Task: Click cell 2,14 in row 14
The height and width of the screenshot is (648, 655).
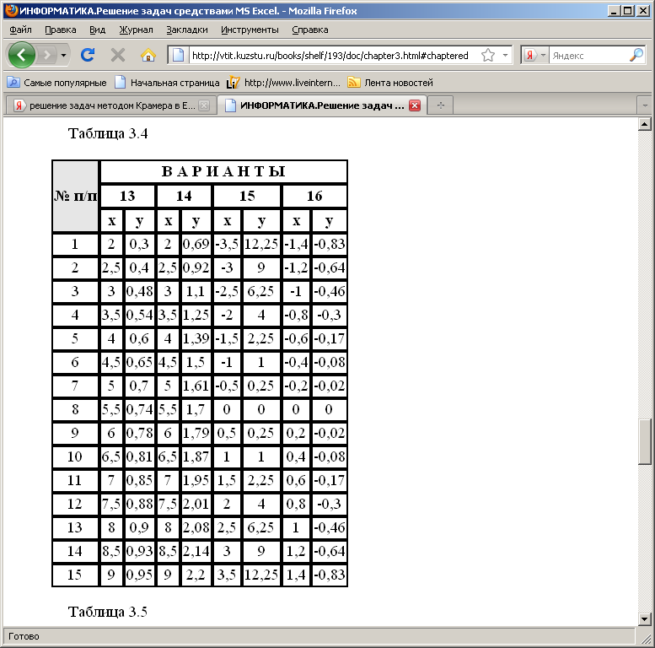Action: (x=196, y=552)
